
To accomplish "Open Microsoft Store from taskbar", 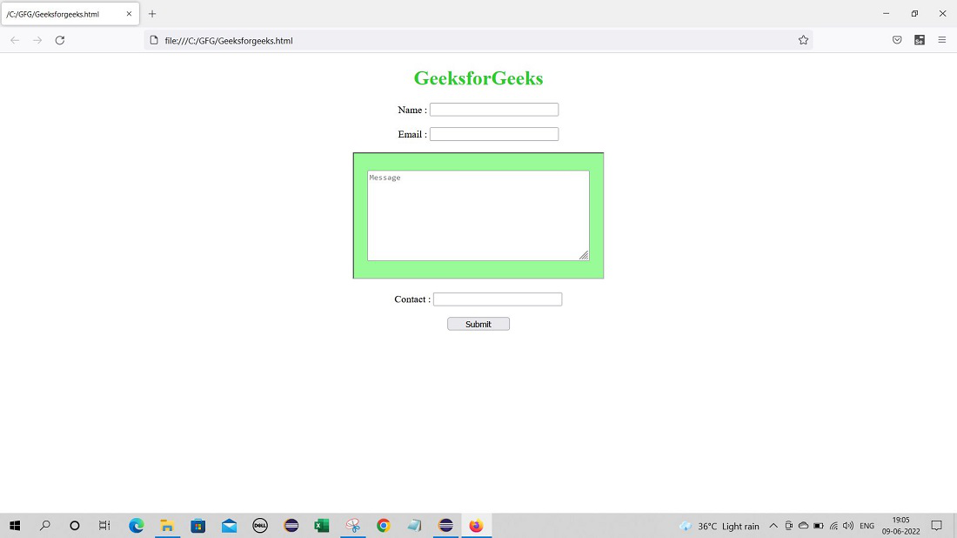I will click(198, 526).
